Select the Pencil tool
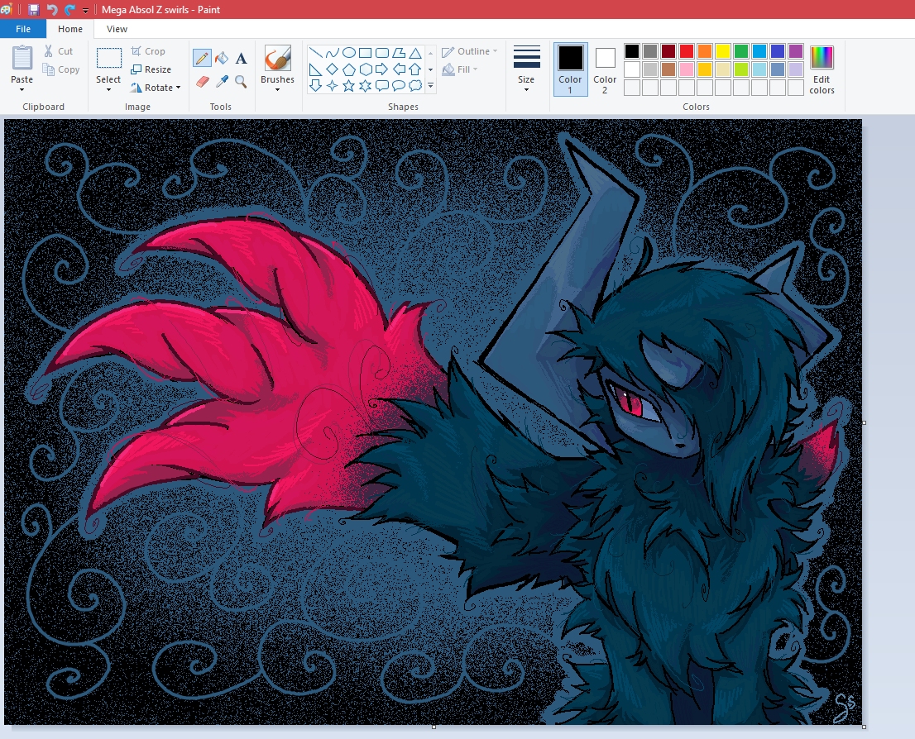The height and width of the screenshot is (739, 915). pos(202,59)
